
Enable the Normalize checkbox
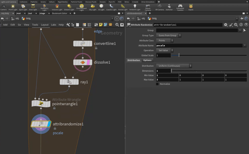pos(157,84)
